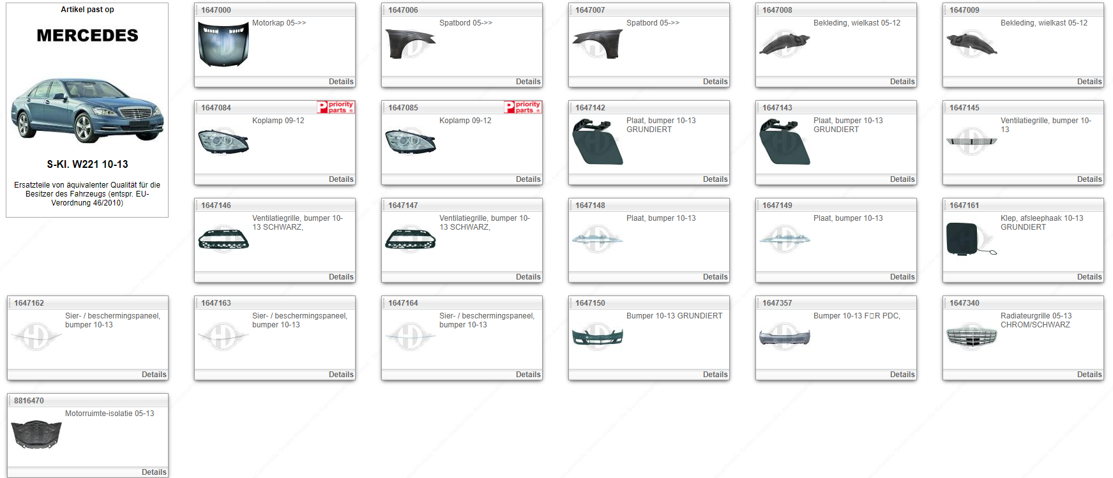The image size is (1113, 478).
Task: Click 'Radiateurgrille 05-13 CHROM/SCHWARZ' description
Action: pyautogui.click(x=1036, y=320)
